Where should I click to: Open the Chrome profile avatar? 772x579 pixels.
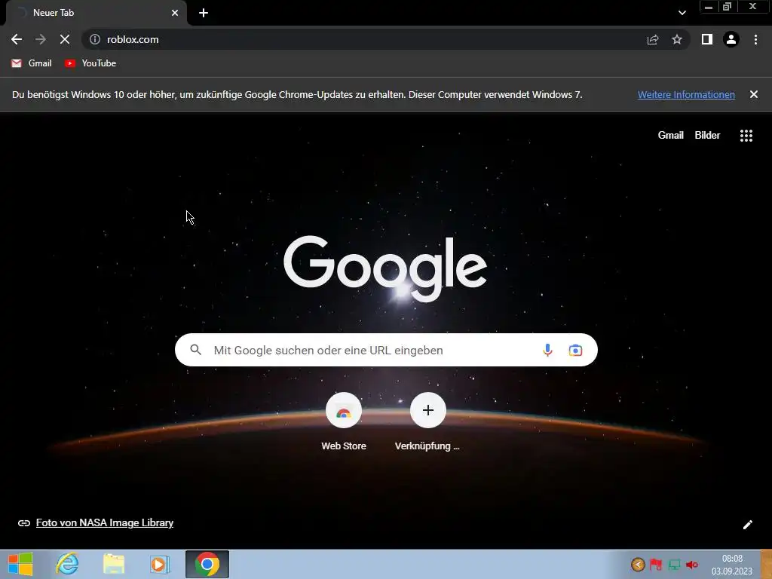(x=731, y=39)
